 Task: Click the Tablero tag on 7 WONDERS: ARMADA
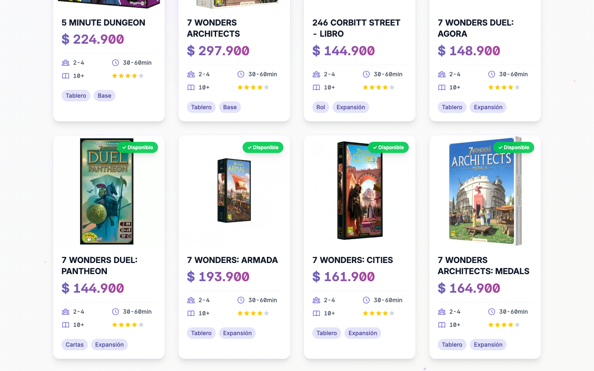(x=201, y=333)
